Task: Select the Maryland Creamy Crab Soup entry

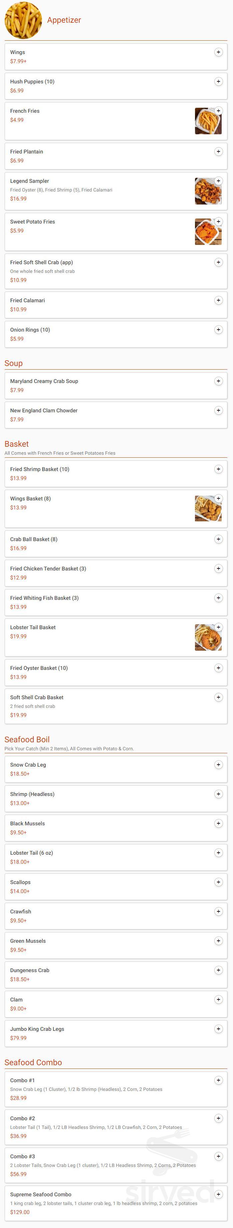Action: 218,381
